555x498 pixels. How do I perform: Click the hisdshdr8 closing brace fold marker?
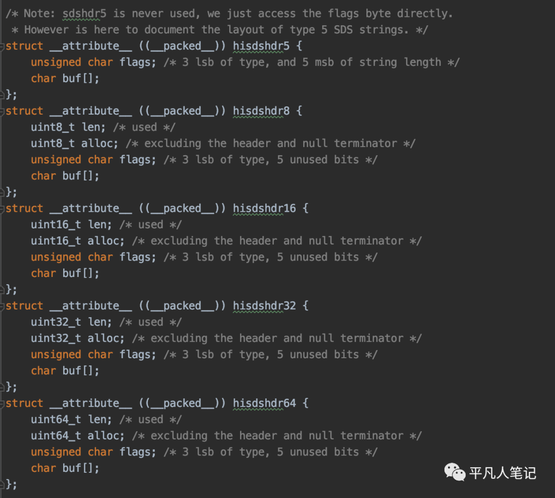(2, 192)
